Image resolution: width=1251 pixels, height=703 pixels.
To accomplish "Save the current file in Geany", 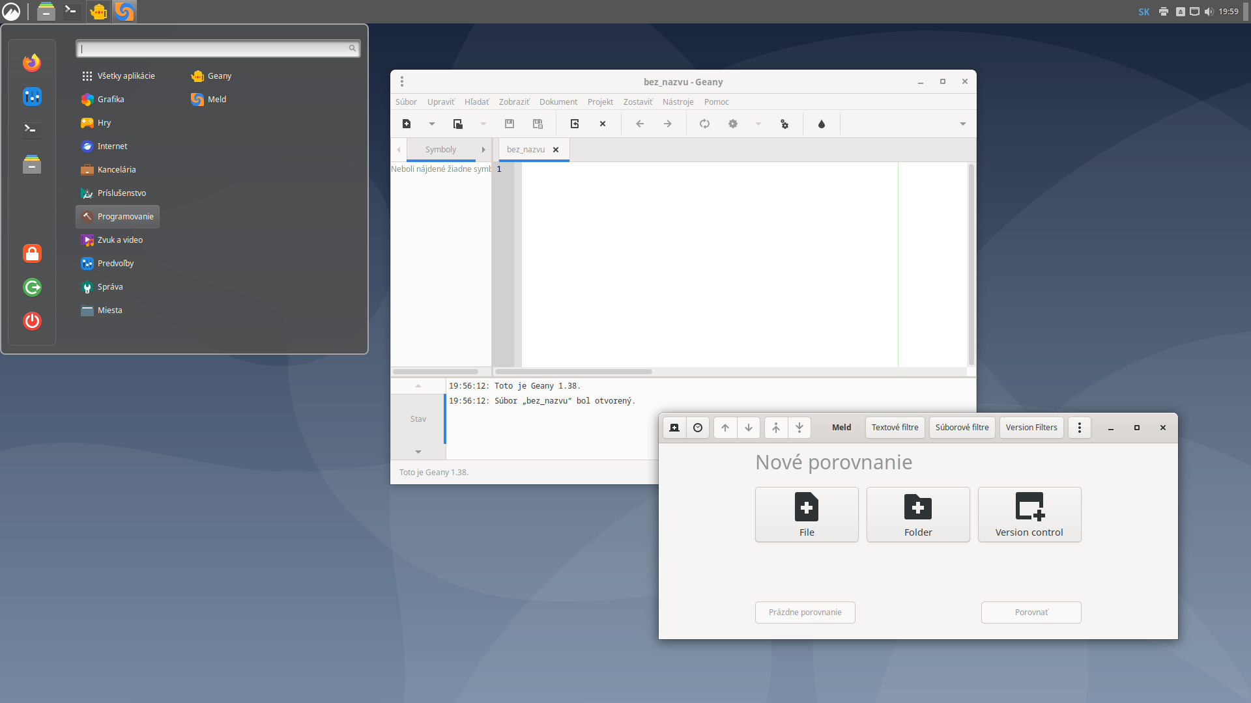I will (510, 124).
